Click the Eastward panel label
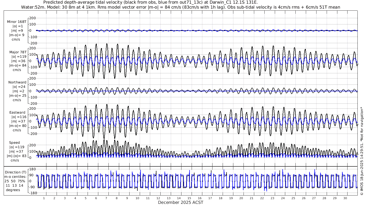The height and width of the screenshot is (208, 365). (x=17, y=113)
